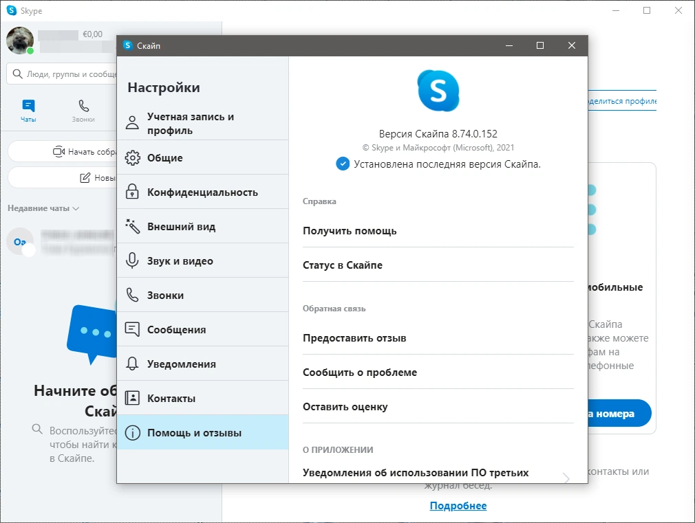Click the Microsoft 2021 copyright line
This screenshot has width=695, height=523.
click(x=438, y=148)
